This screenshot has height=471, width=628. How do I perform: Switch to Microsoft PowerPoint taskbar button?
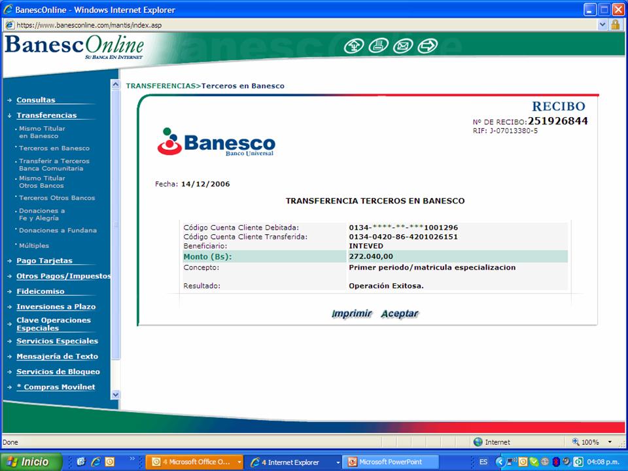coord(391,462)
